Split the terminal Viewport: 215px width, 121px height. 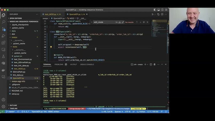151,64
